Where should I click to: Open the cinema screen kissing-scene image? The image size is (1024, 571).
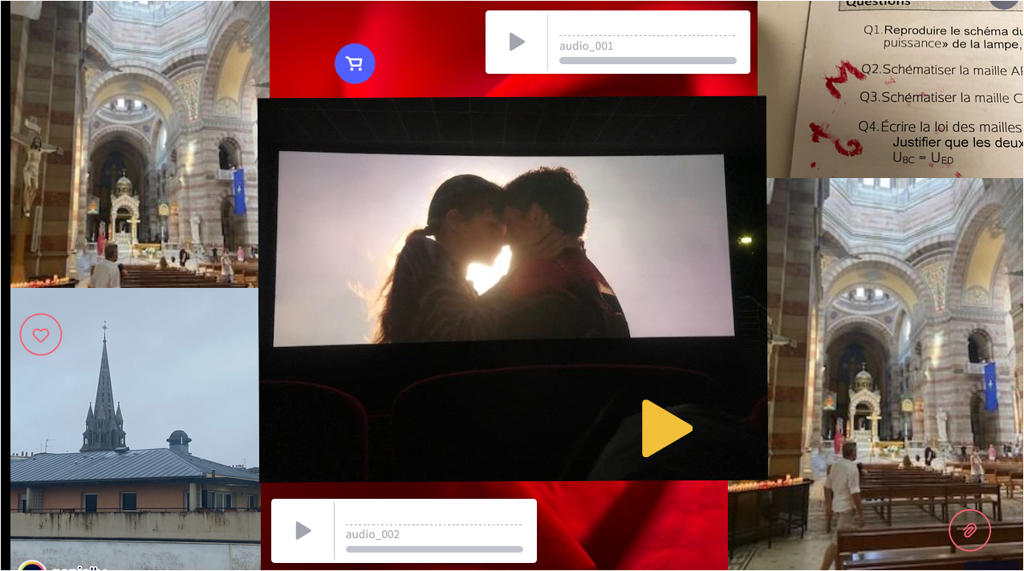tap(512, 289)
